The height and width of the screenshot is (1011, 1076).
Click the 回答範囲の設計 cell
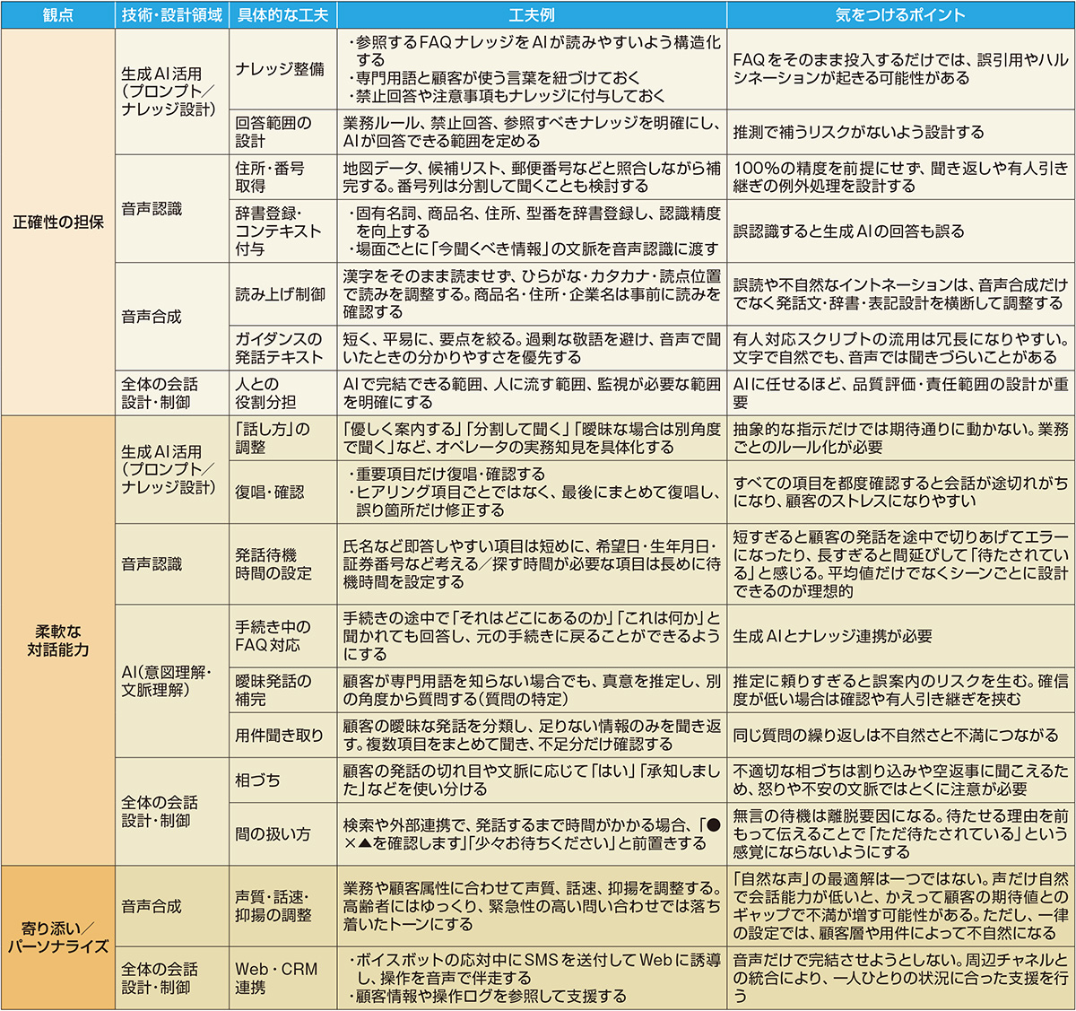click(x=282, y=132)
